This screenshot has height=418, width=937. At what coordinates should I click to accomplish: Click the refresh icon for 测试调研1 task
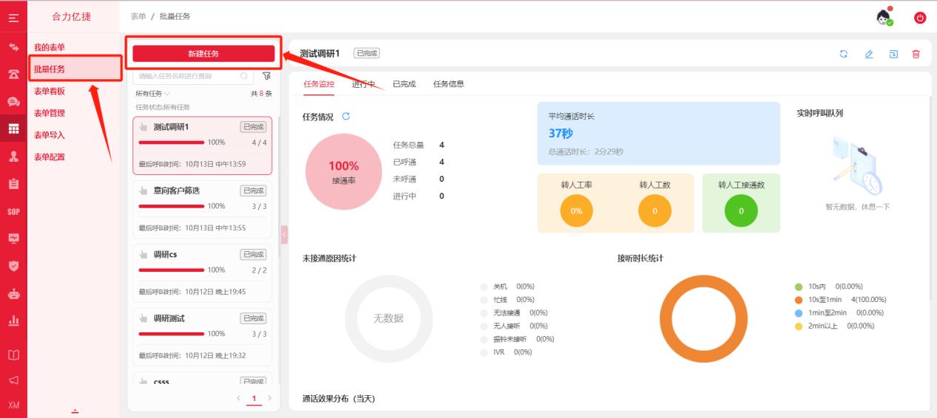[843, 54]
